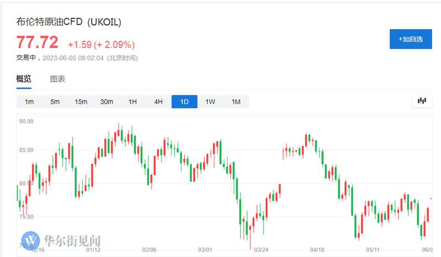Click the 布伦特原油CFD (UKOIL) title
This screenshot has width=441, height=257.
point(68,22)
